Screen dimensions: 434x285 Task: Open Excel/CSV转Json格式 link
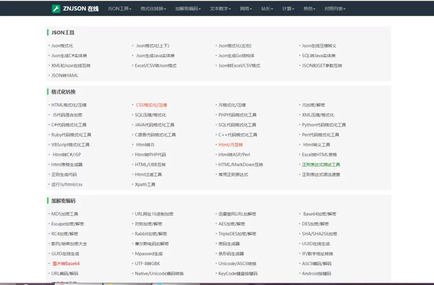click(x=156, y=66)
